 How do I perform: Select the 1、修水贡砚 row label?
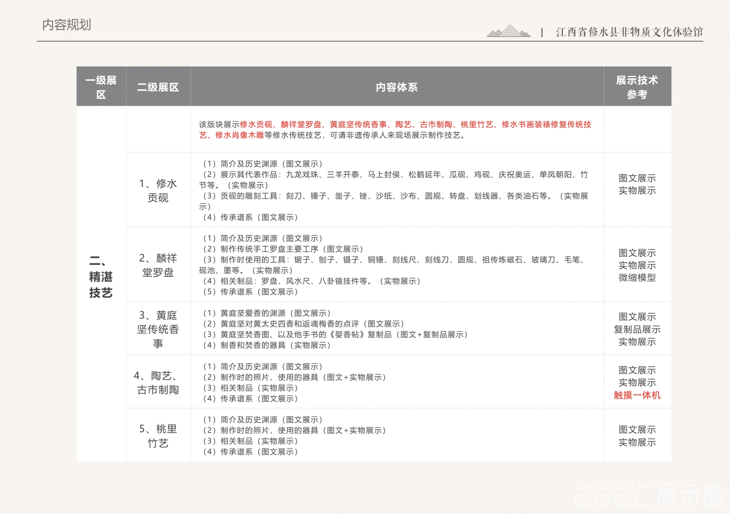click(x=158, y=190)
